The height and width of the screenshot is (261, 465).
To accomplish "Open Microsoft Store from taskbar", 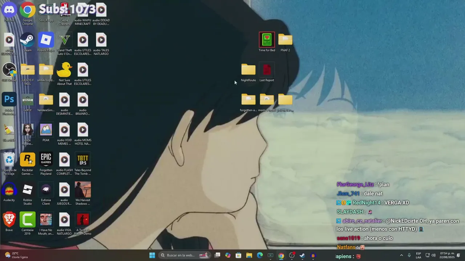I will tap(238, 255).
